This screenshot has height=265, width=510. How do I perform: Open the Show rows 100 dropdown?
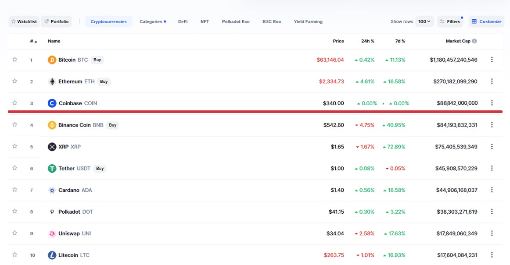(424, 21)
